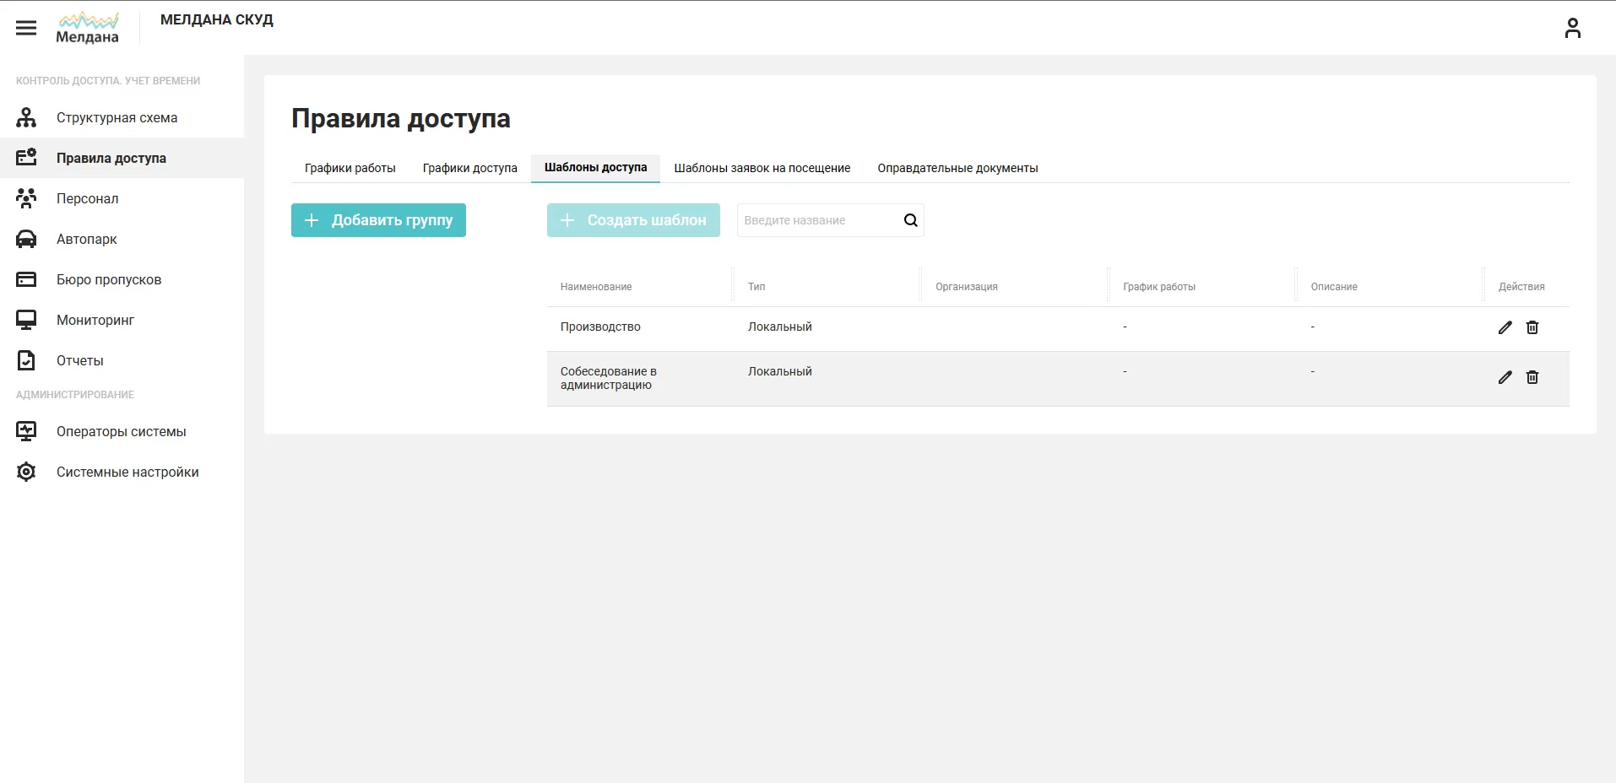
Task: Click the Создать шаблон button
Action: [633, 220]
